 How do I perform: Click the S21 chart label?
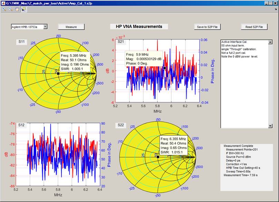[121, 42]
